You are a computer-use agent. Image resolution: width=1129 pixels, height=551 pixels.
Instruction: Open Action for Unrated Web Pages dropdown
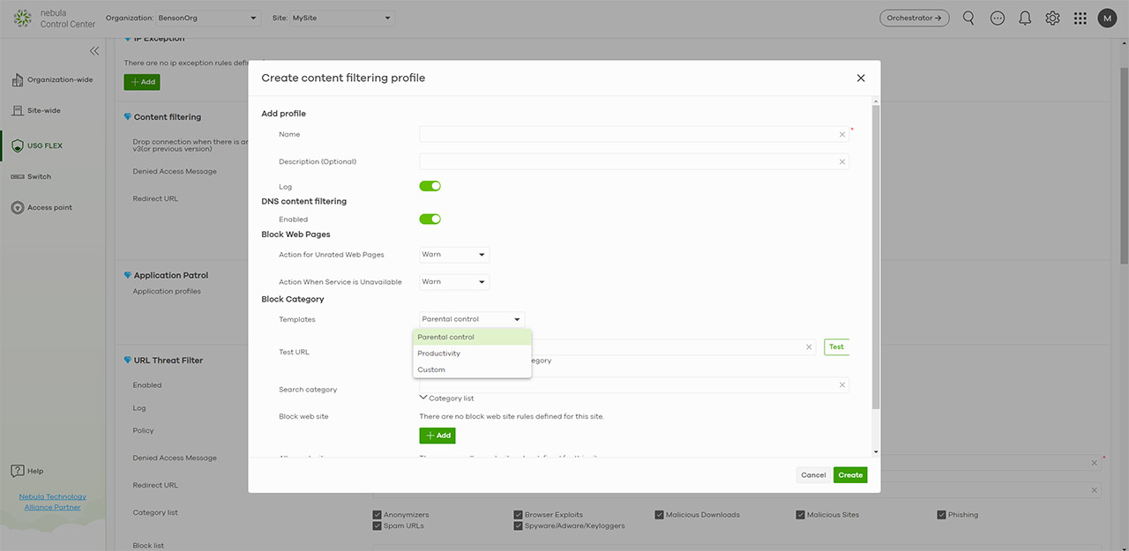click(x=454, y=255)
